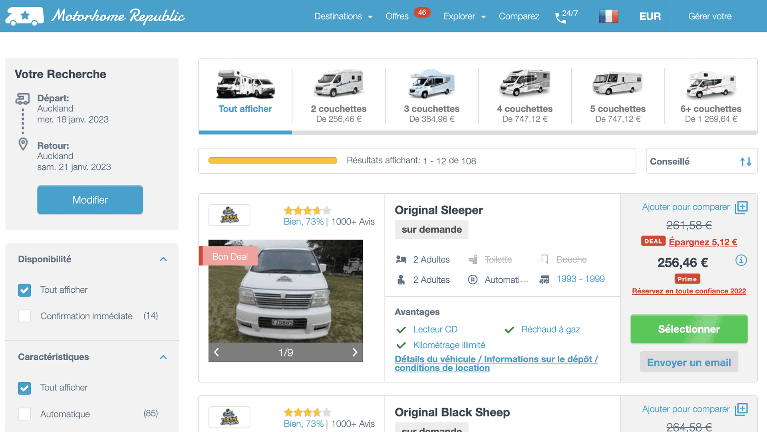This screenshot has height=432, width=767.
Task: Open the Explorer dropdown menu
Action: pos(465,16)
